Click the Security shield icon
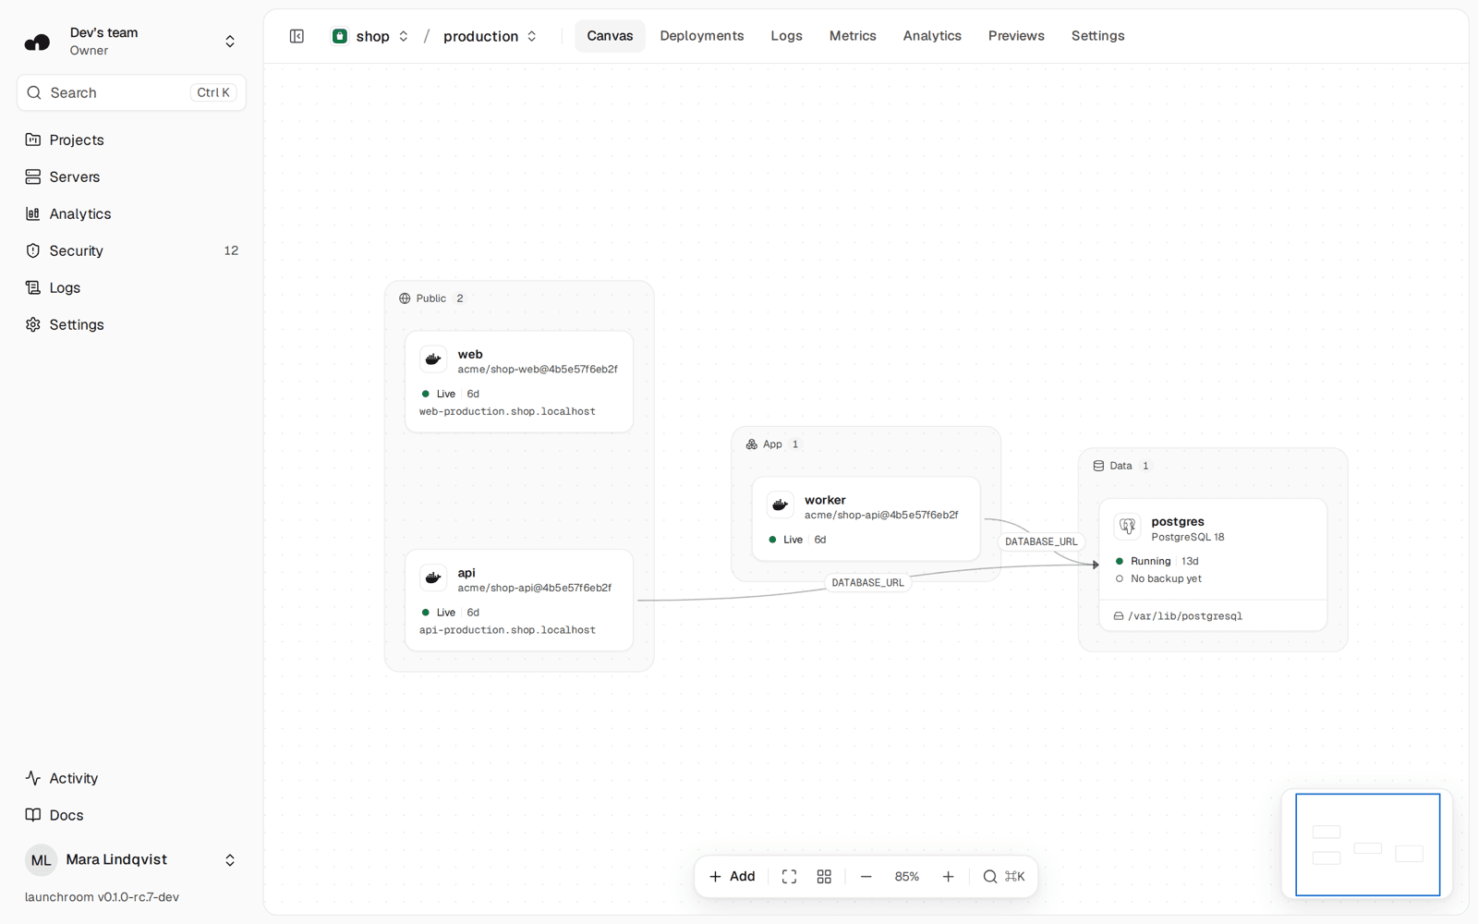1478x924 pixels. pyautogui.click(x=33, y=250)
